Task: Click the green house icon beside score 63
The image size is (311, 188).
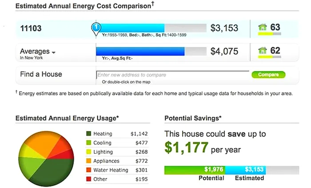Action: click(x=263, y=28)
